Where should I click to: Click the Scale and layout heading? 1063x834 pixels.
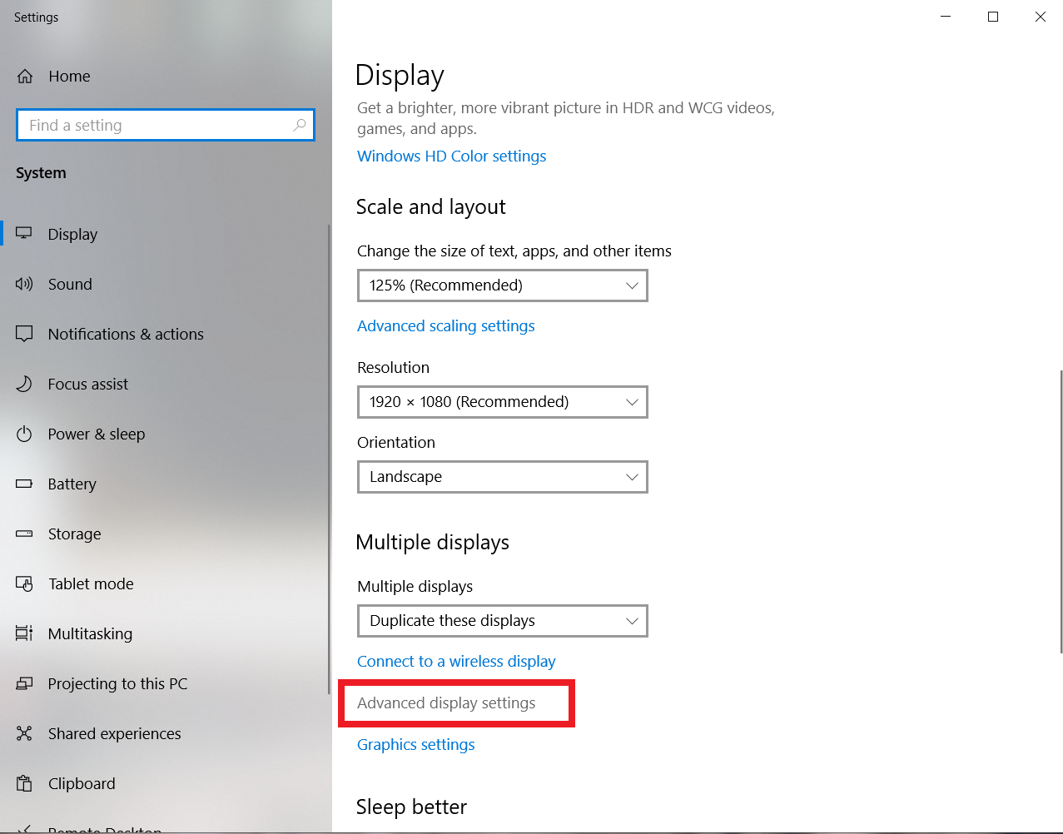pyautogui.click(x=431, y=207)
